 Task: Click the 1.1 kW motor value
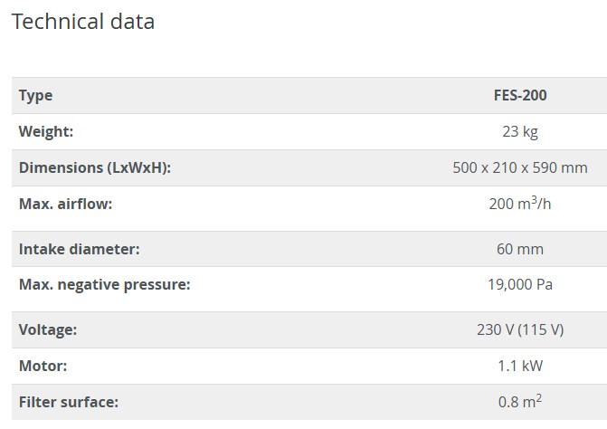coord(520,367)
